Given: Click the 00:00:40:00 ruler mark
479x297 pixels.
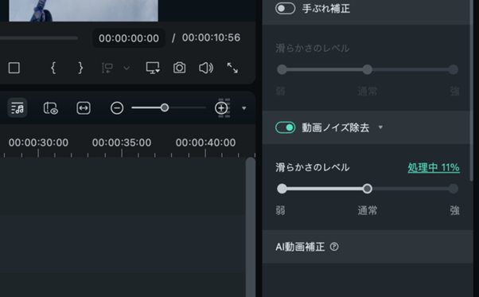Looking at the screenshot, I should click(x=205, y=143).
